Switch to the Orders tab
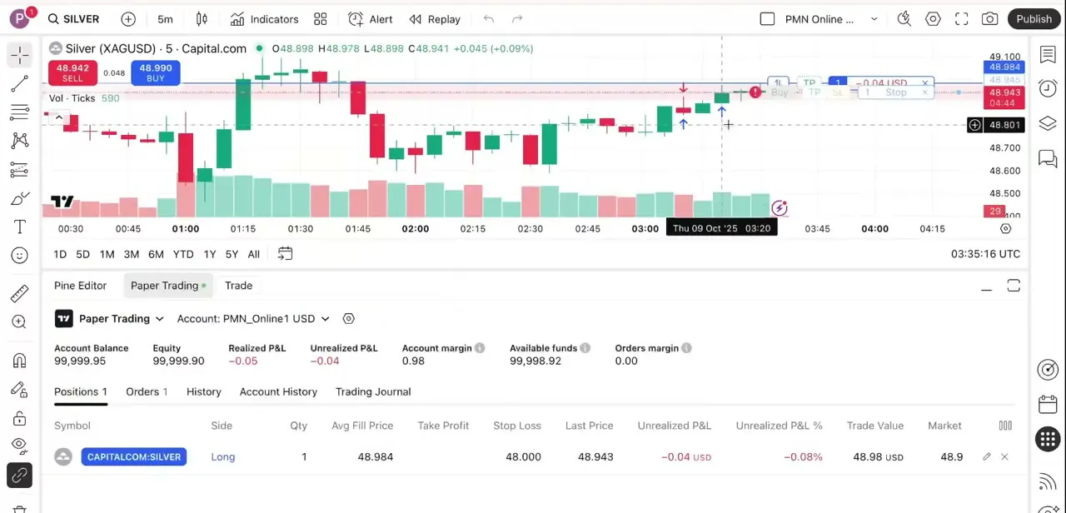 pyautogui.click(x=147, y=391)
